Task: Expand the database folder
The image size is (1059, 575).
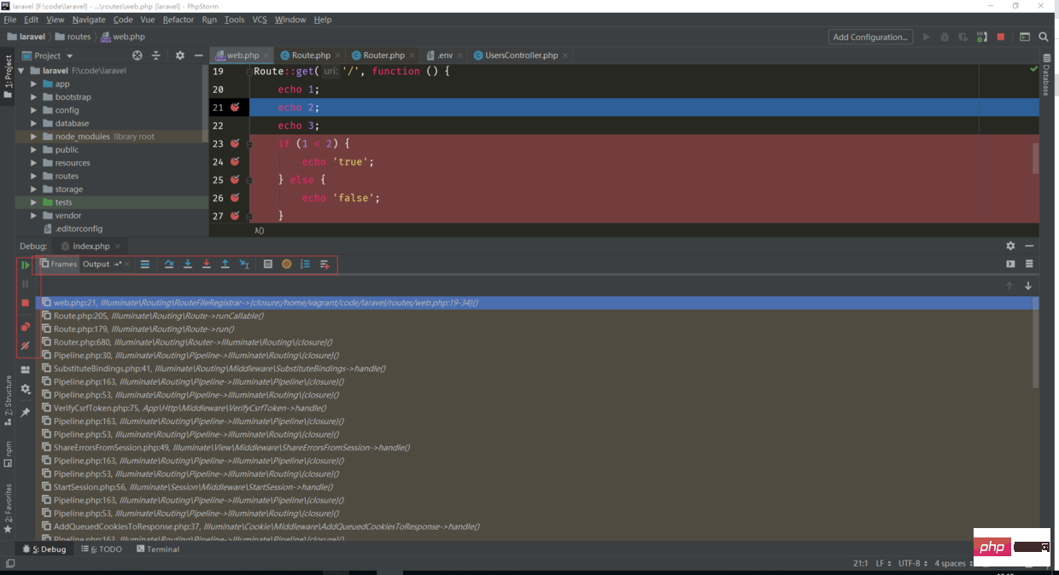Action: (34, 124)
